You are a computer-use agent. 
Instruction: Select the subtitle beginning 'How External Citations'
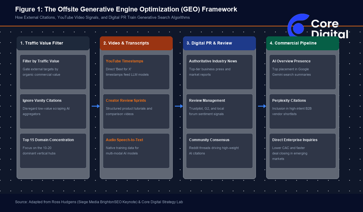[x=103, y=18]
